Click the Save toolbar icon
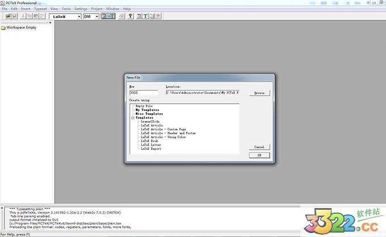 tap(15, 16)
